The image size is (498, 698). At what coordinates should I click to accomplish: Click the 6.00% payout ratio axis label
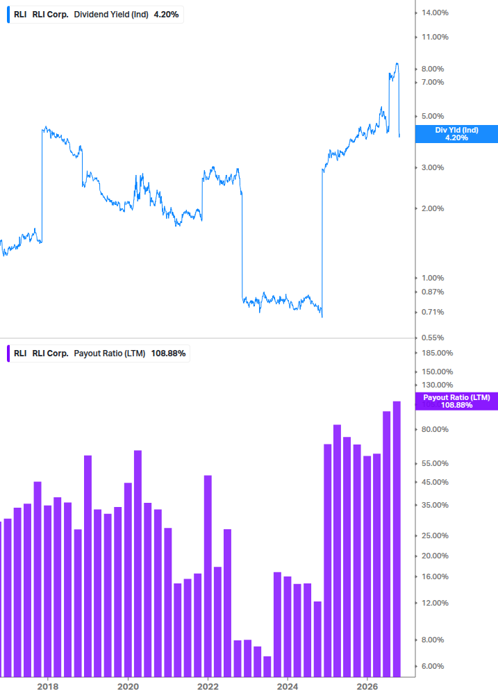(x=433, y=666)
